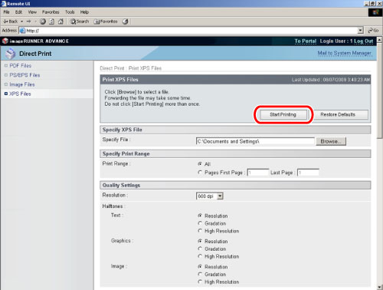Click the Start Printing button

click(x=283, y=114)
